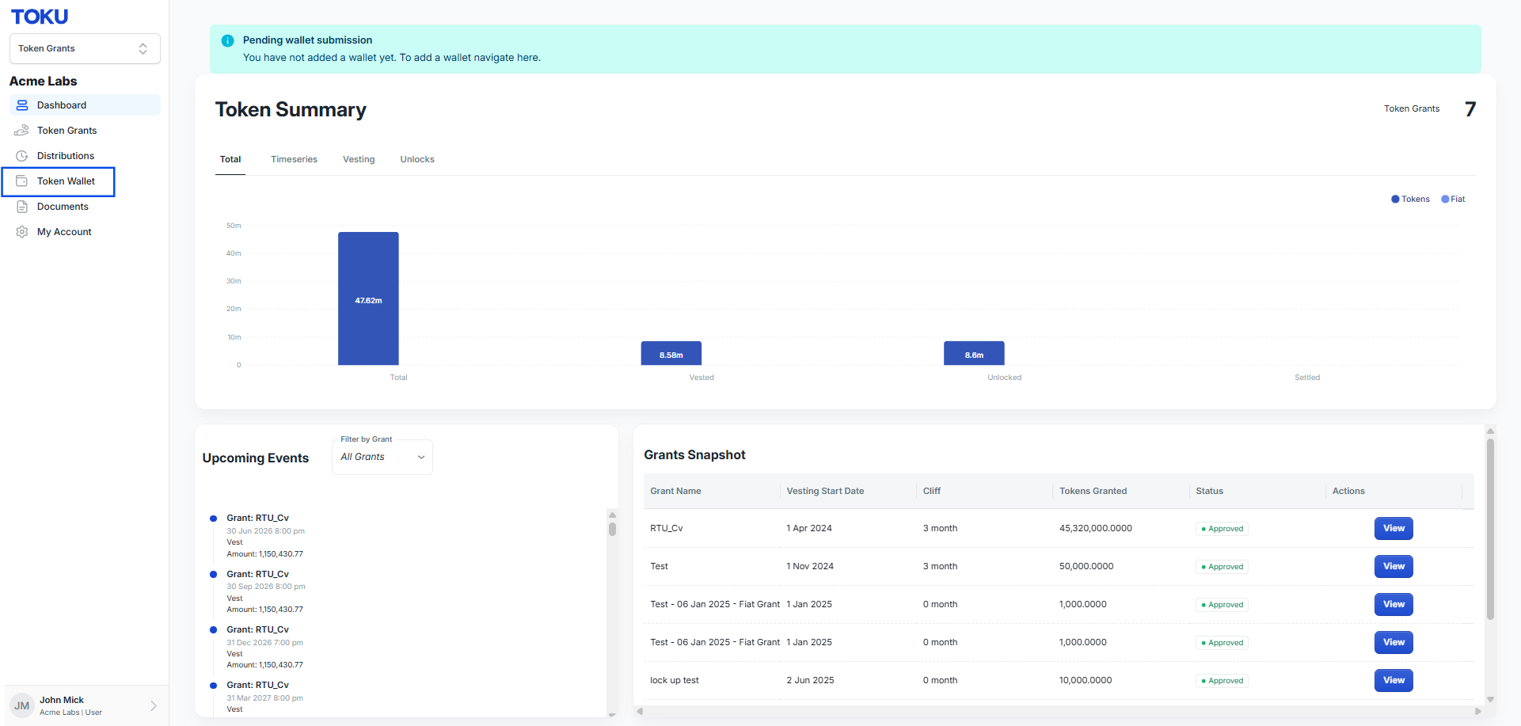Click the TOKU logo
Viewport: 1521px width, 726px height.
pos(40,17)
